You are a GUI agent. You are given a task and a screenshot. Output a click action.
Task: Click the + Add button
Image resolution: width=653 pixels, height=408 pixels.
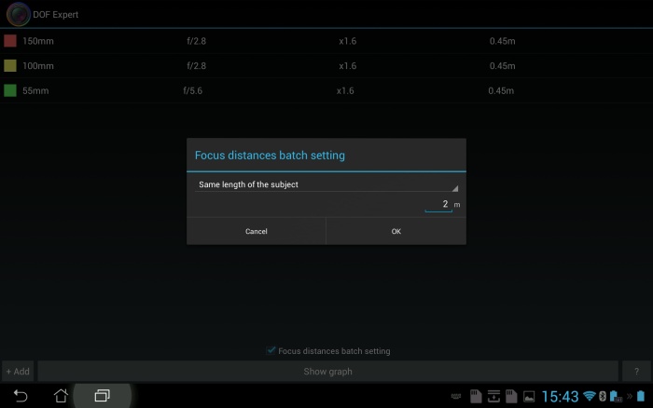(18, 372)
